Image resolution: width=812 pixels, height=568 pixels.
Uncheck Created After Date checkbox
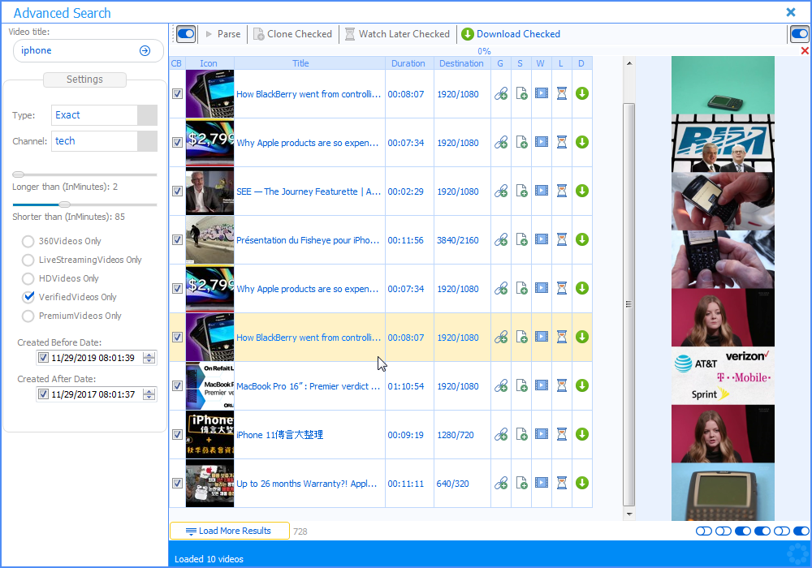pyautogui.click(x=44, y=394)
